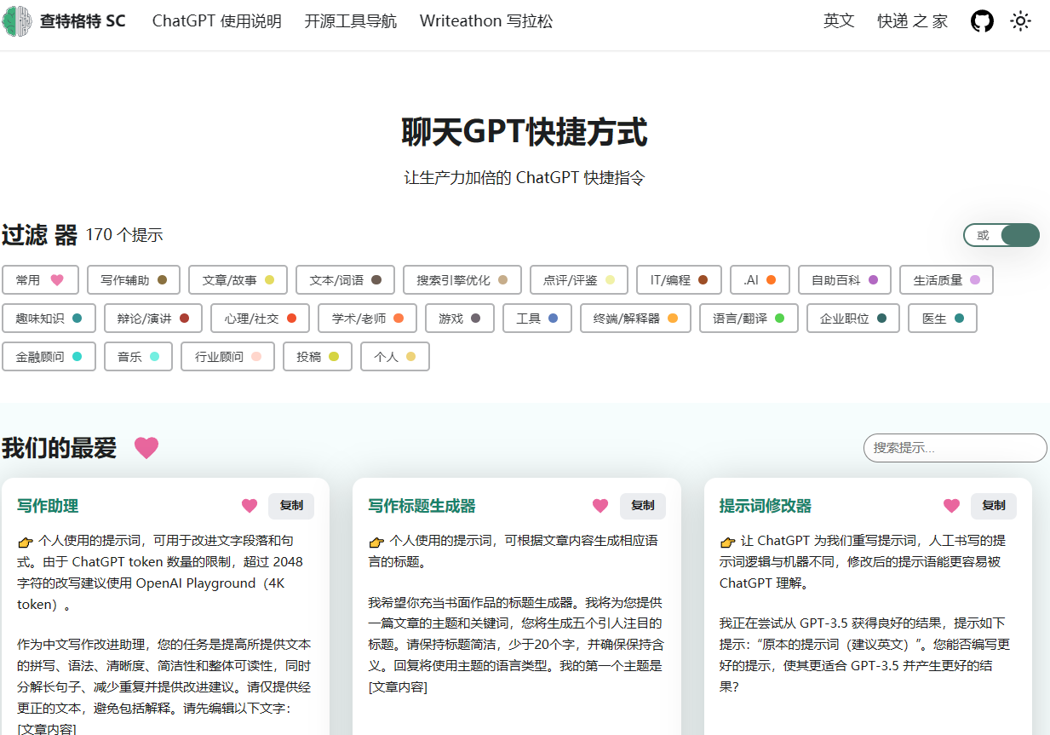This screenshot has height=735, width=1050.
Task: Click the brain logo icon
Action: click(x=17, y=20)
